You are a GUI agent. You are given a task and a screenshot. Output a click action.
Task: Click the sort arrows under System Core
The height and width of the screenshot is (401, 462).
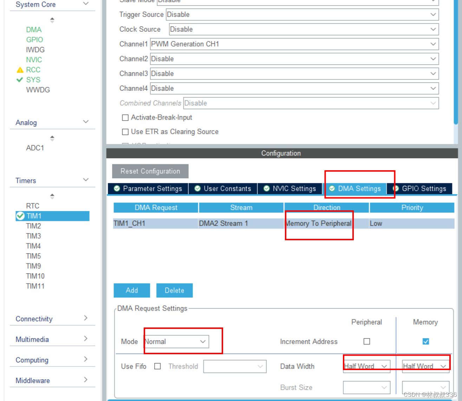52,20
